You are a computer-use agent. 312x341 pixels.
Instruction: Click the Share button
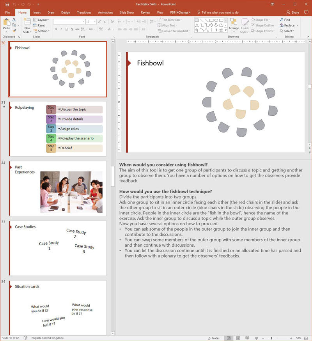click(293, 12)
